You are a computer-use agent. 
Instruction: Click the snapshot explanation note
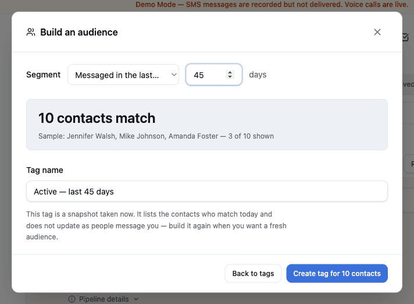(x=156, y=225)
